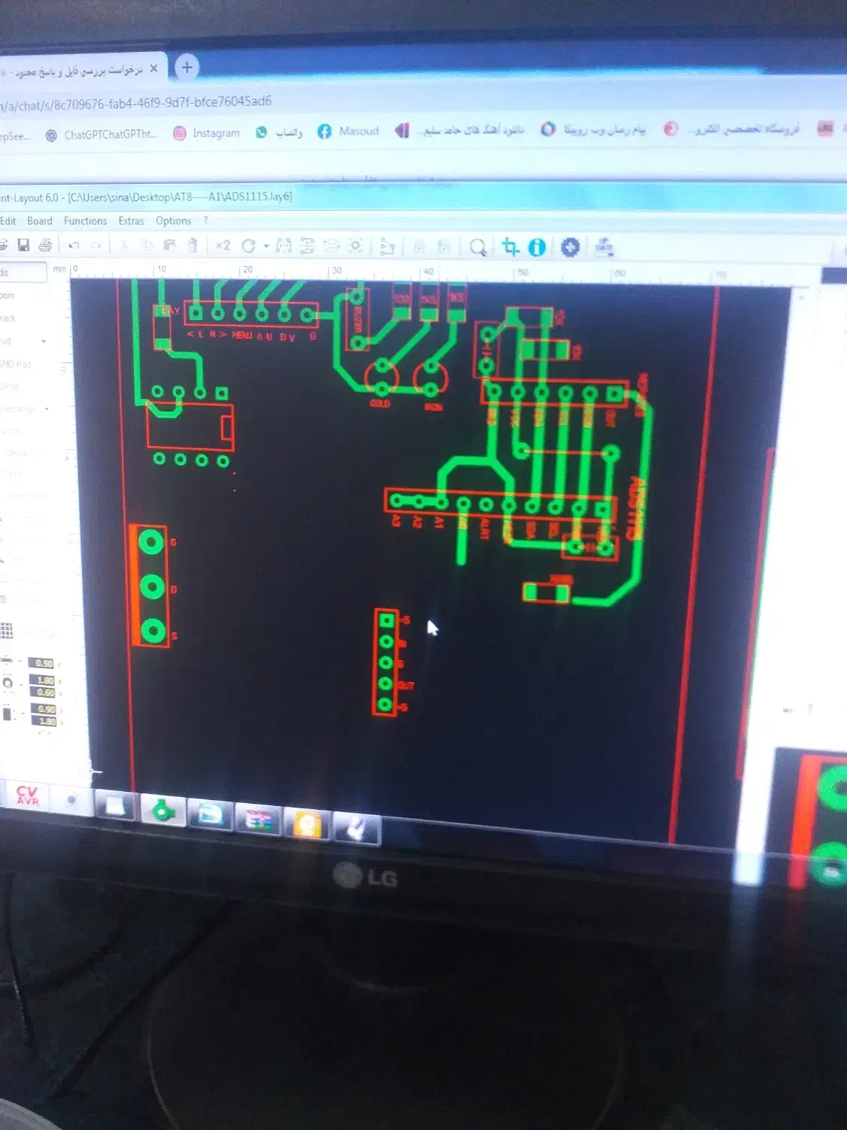The width and height of the screenshot is (847, 1130).
Task: Click the Macro library icon
Action: [604, 246]
